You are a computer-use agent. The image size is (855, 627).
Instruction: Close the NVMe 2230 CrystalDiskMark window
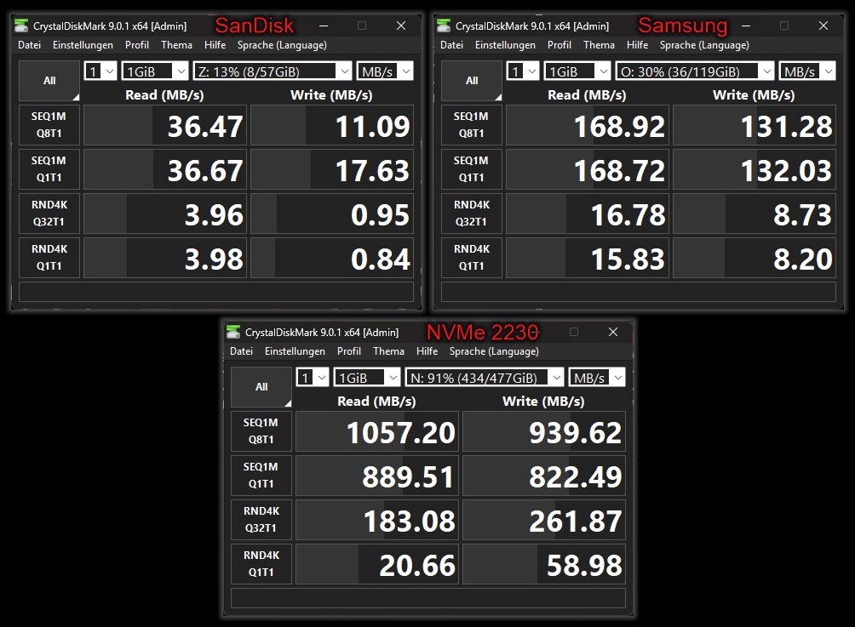coord(613,332)
